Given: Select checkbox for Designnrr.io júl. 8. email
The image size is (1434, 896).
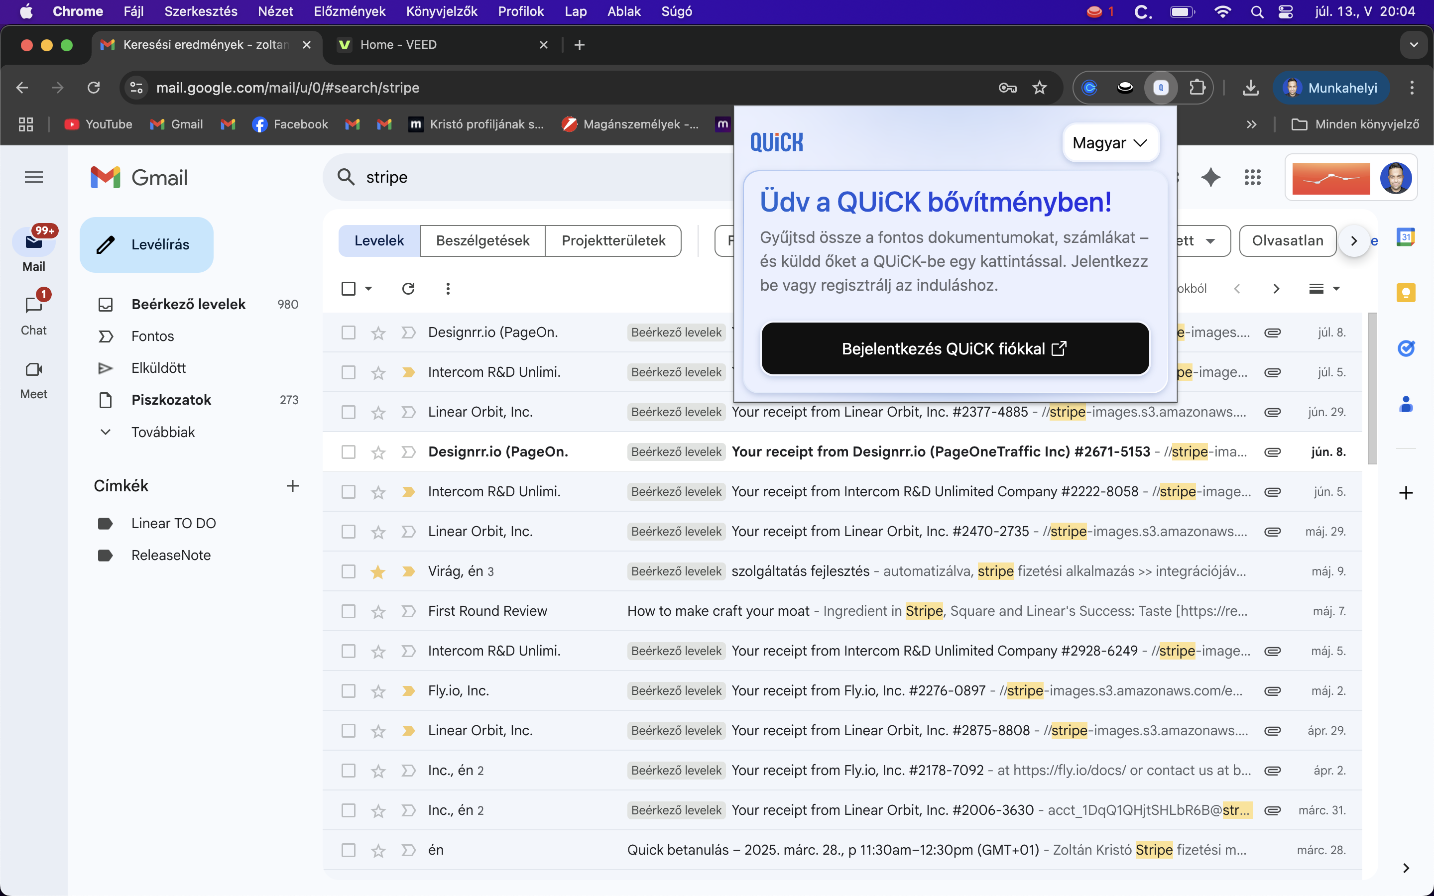Looking at the screenshot, I should point(349,333).
